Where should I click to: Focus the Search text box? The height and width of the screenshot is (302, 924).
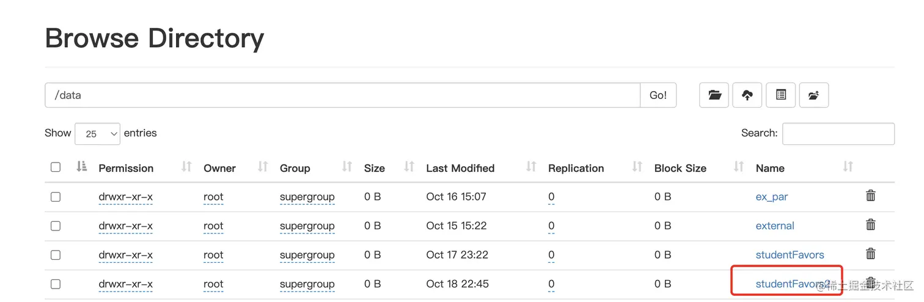coord(838,133)
